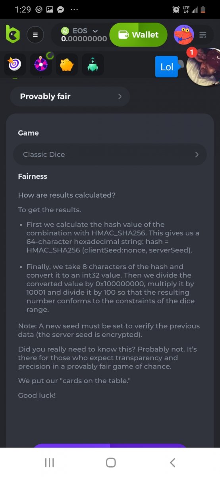Open Android recent apps button
The width and height of the screenshot is (220, 477).
pyautogui.click(x=49, y=462)
